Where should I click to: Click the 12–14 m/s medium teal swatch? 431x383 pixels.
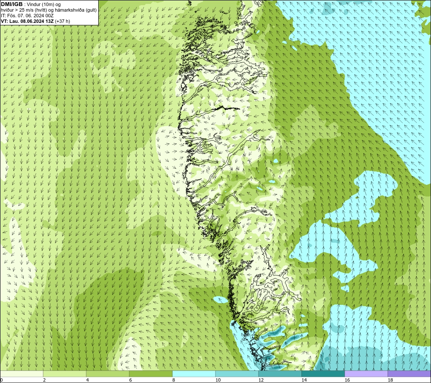280,374
